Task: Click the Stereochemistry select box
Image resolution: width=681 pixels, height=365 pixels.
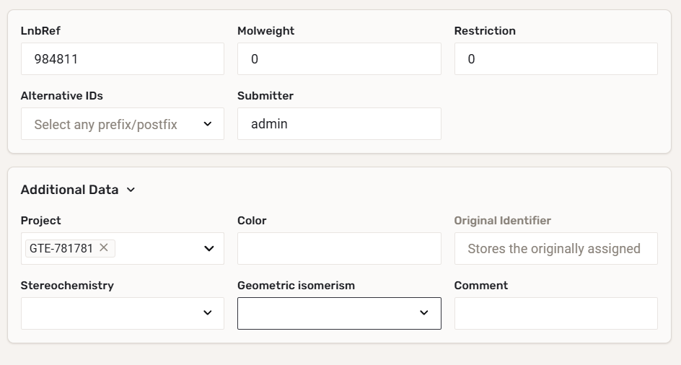Action: click(108, 313)
